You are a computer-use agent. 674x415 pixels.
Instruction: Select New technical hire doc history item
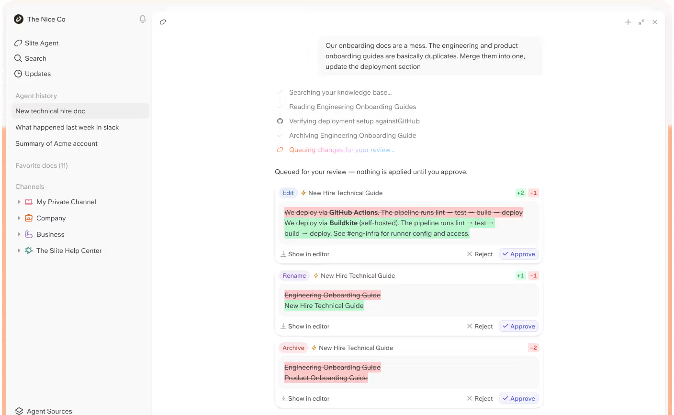[80, 111]
